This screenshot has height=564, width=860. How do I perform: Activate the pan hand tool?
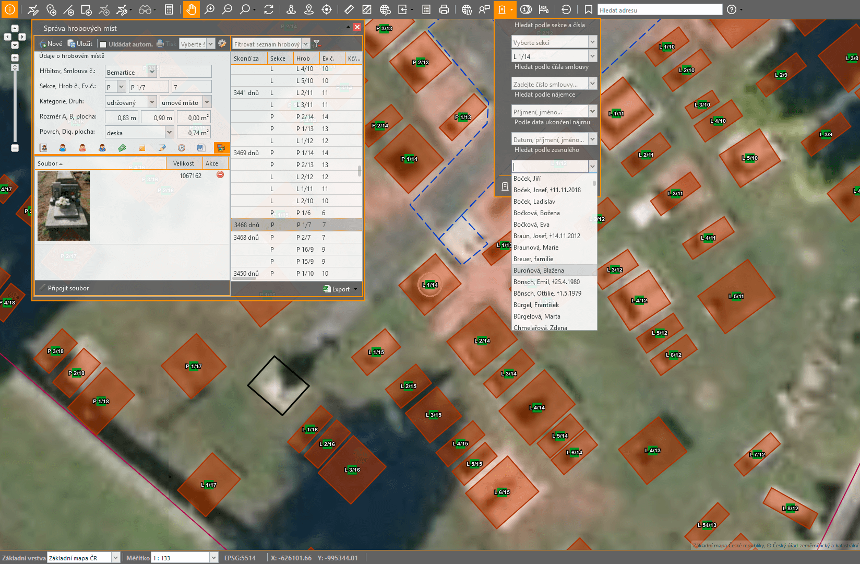coord(192,9)
